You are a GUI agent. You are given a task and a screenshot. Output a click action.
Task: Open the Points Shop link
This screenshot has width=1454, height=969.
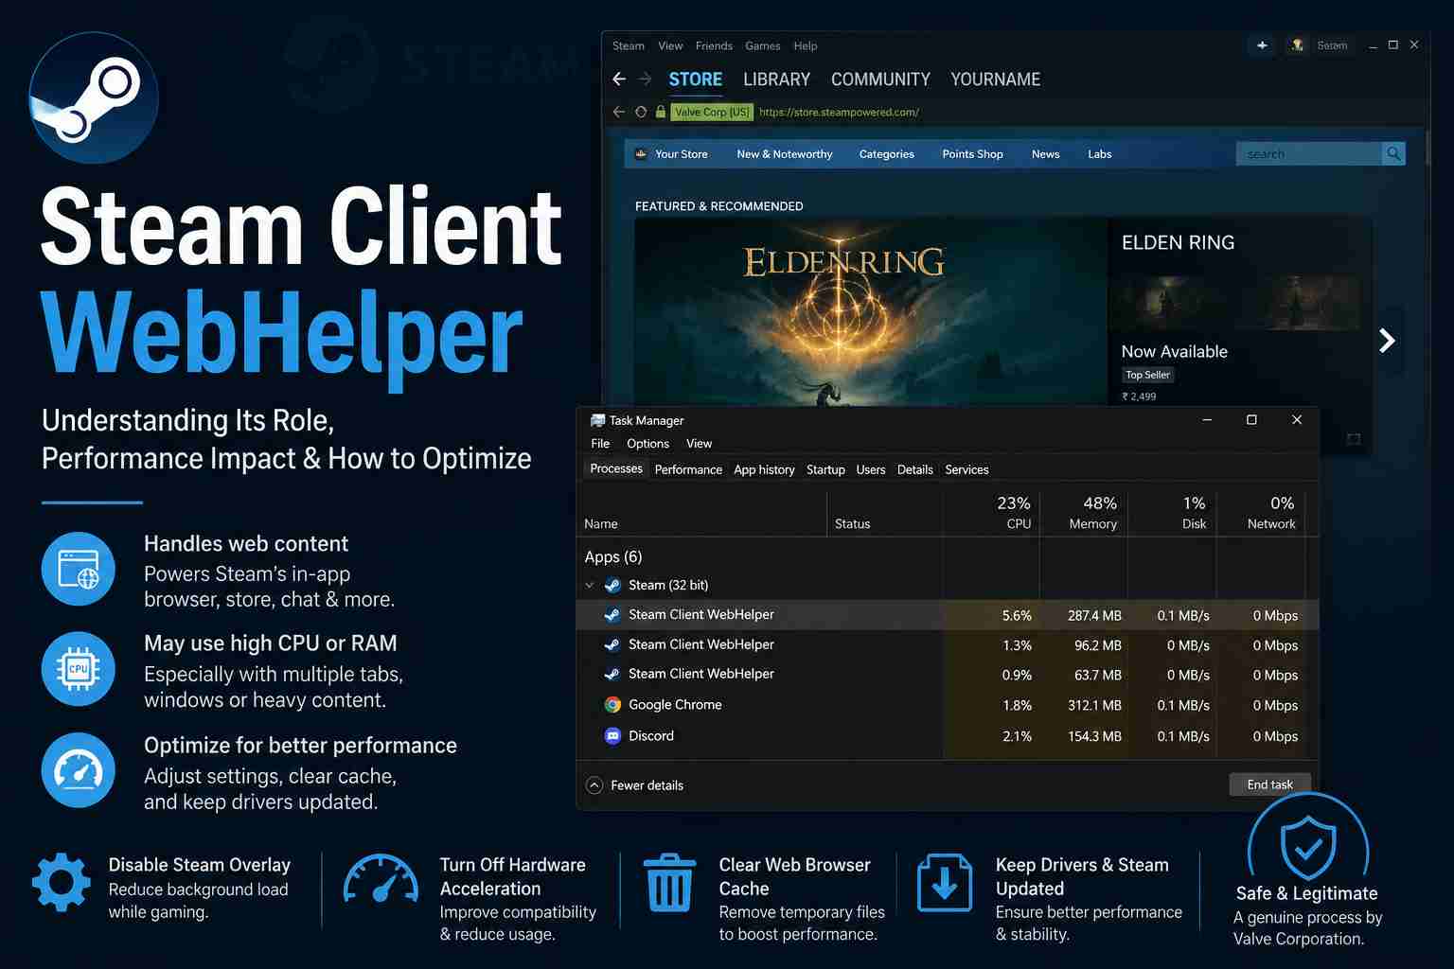tap(972, 154)
